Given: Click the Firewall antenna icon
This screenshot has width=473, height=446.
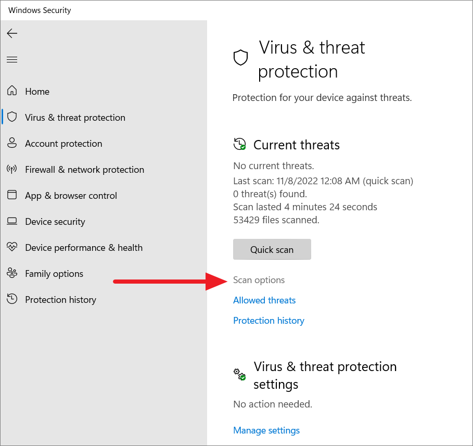Looking at the screenshot, I should click(12, 169).
